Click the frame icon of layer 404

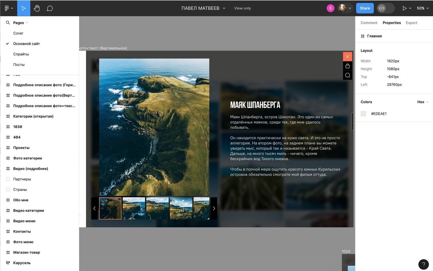tap(8, 137)
